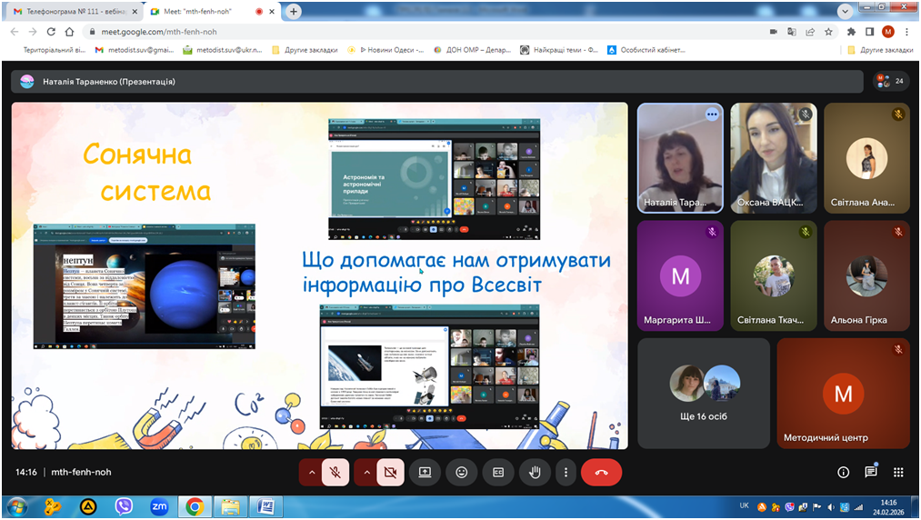Open the participants list showing 24
The image size is (921, 520).
890,81
